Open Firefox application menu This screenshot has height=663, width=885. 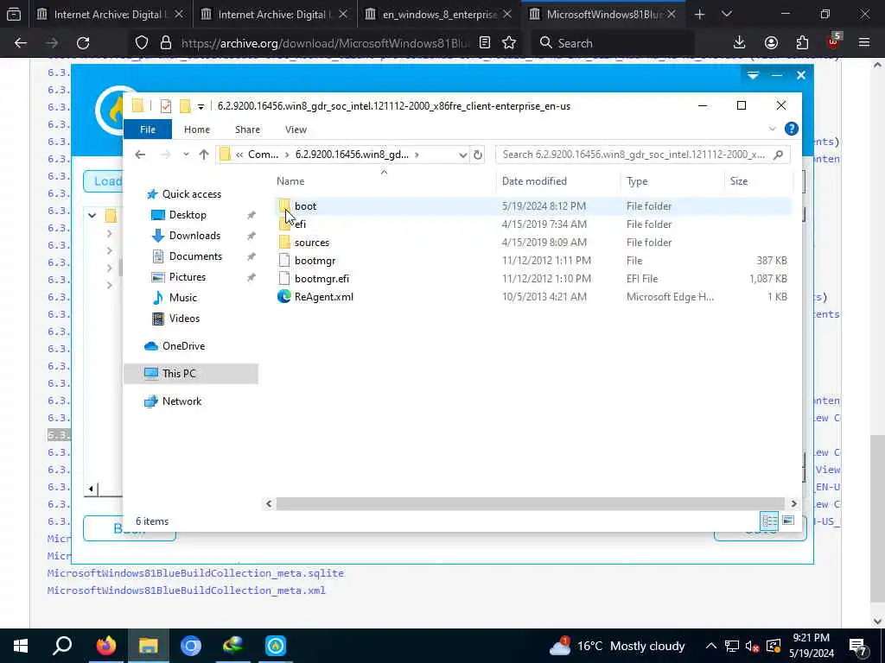pyautogui.click(x=864, y=43)
